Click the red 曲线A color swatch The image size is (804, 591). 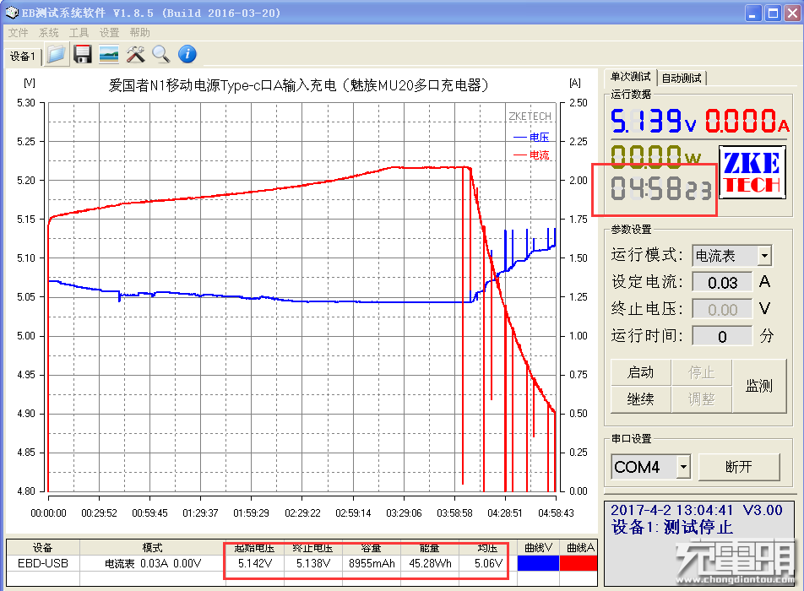(x=579, y=563)
